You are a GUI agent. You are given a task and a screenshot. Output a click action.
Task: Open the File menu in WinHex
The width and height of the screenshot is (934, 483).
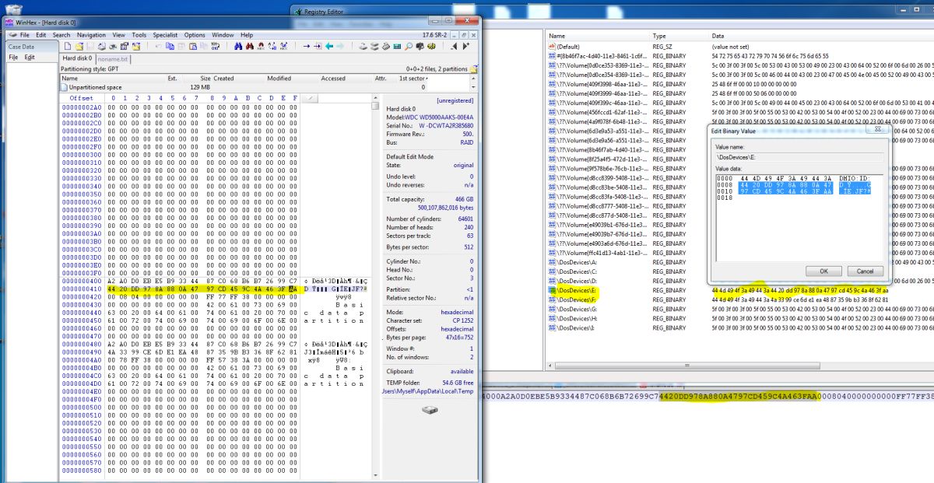24,35
